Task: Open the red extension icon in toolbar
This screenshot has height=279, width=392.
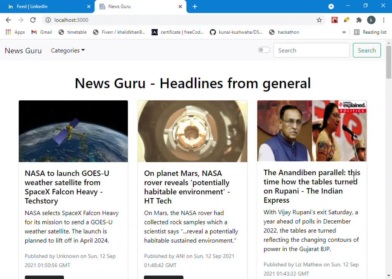Action: click(335, 20)
